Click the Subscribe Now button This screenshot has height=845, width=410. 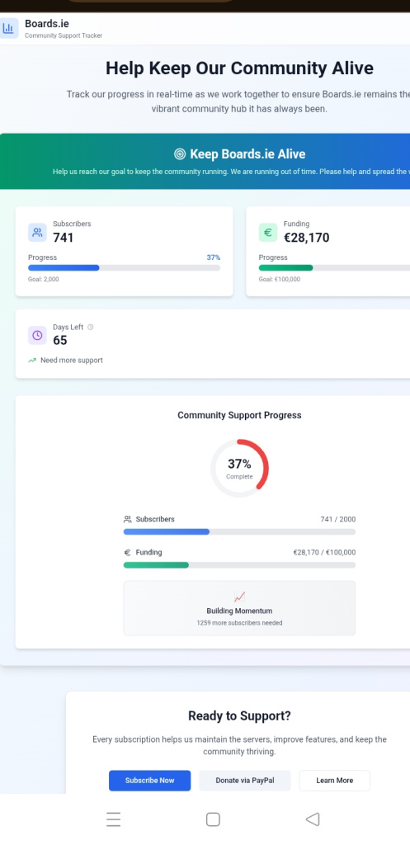[x=150, y=781]
